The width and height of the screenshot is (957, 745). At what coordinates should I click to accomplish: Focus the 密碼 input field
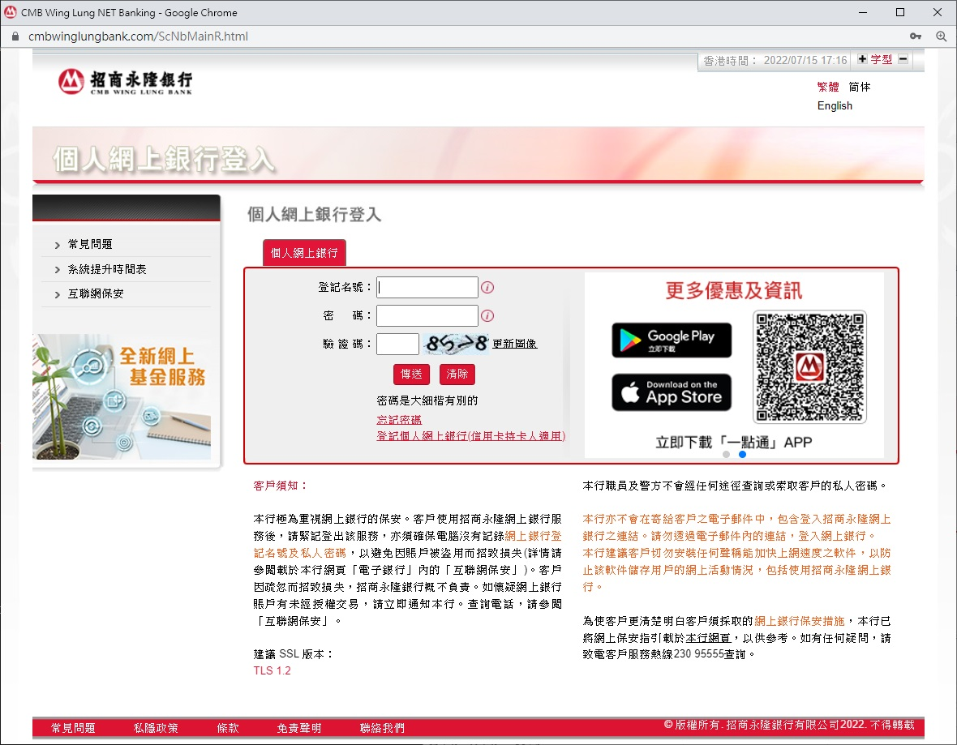pyautogui.click(x=427, y=315)
